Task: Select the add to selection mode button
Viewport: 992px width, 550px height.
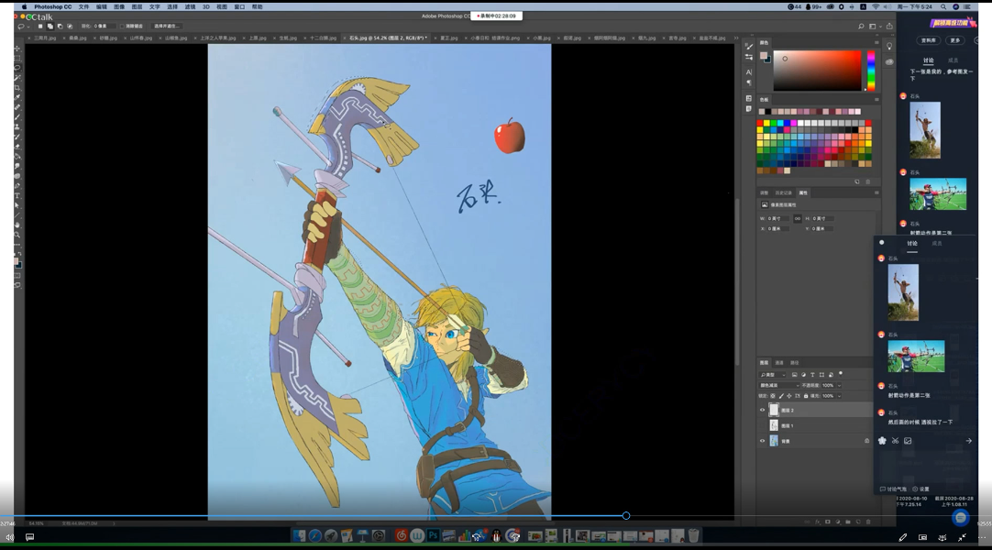Action: pos(50,27)
